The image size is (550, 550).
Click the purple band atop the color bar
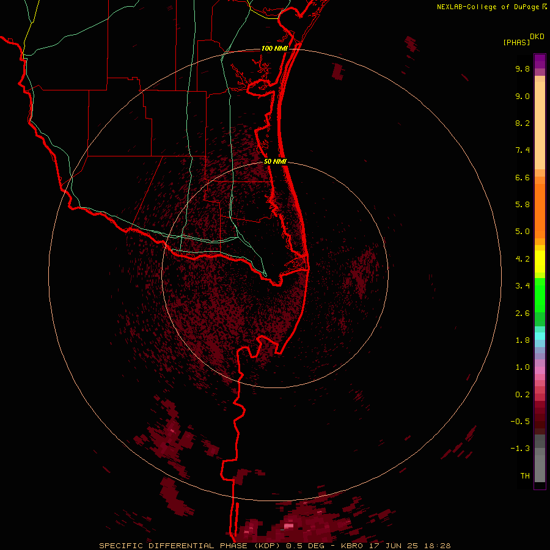(540, 61)
